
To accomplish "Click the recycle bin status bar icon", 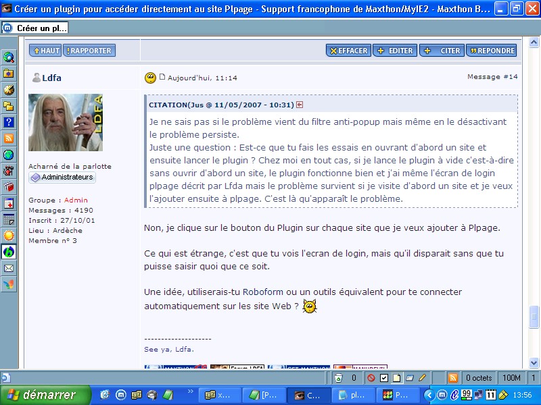I will pyautogui.click(x=339, y=378).
